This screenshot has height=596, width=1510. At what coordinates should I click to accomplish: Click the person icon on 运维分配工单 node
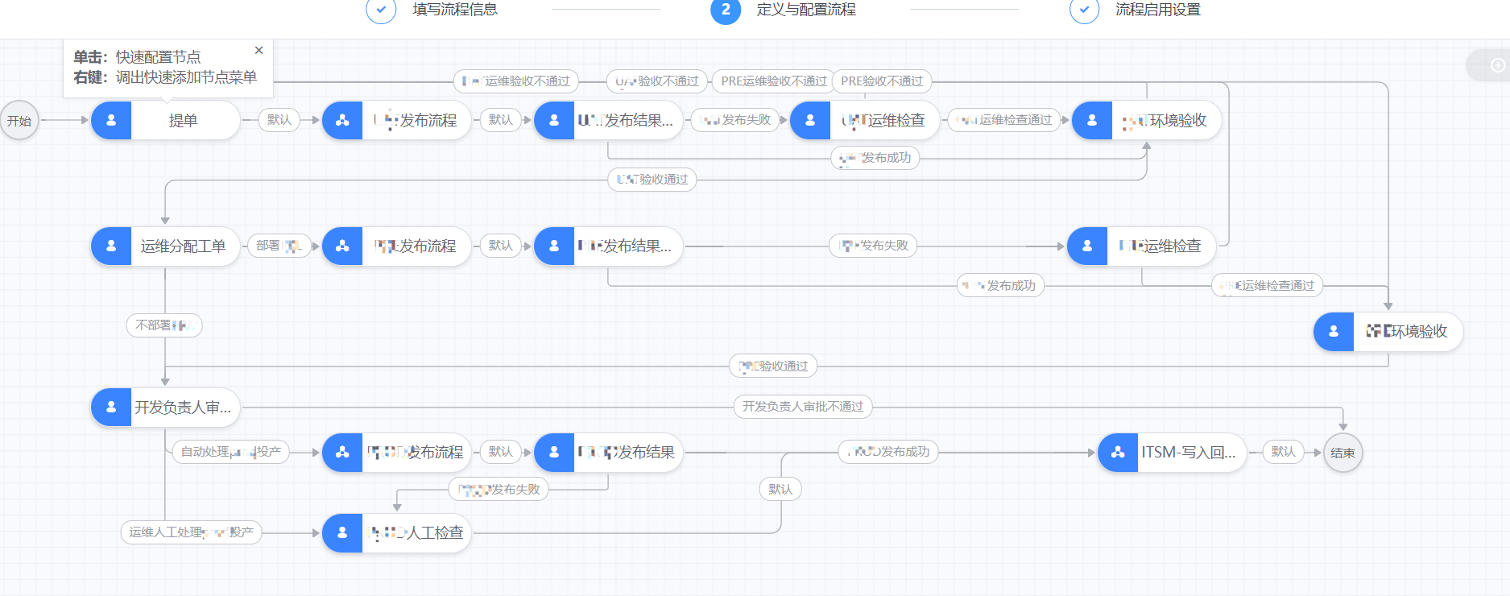111,246
